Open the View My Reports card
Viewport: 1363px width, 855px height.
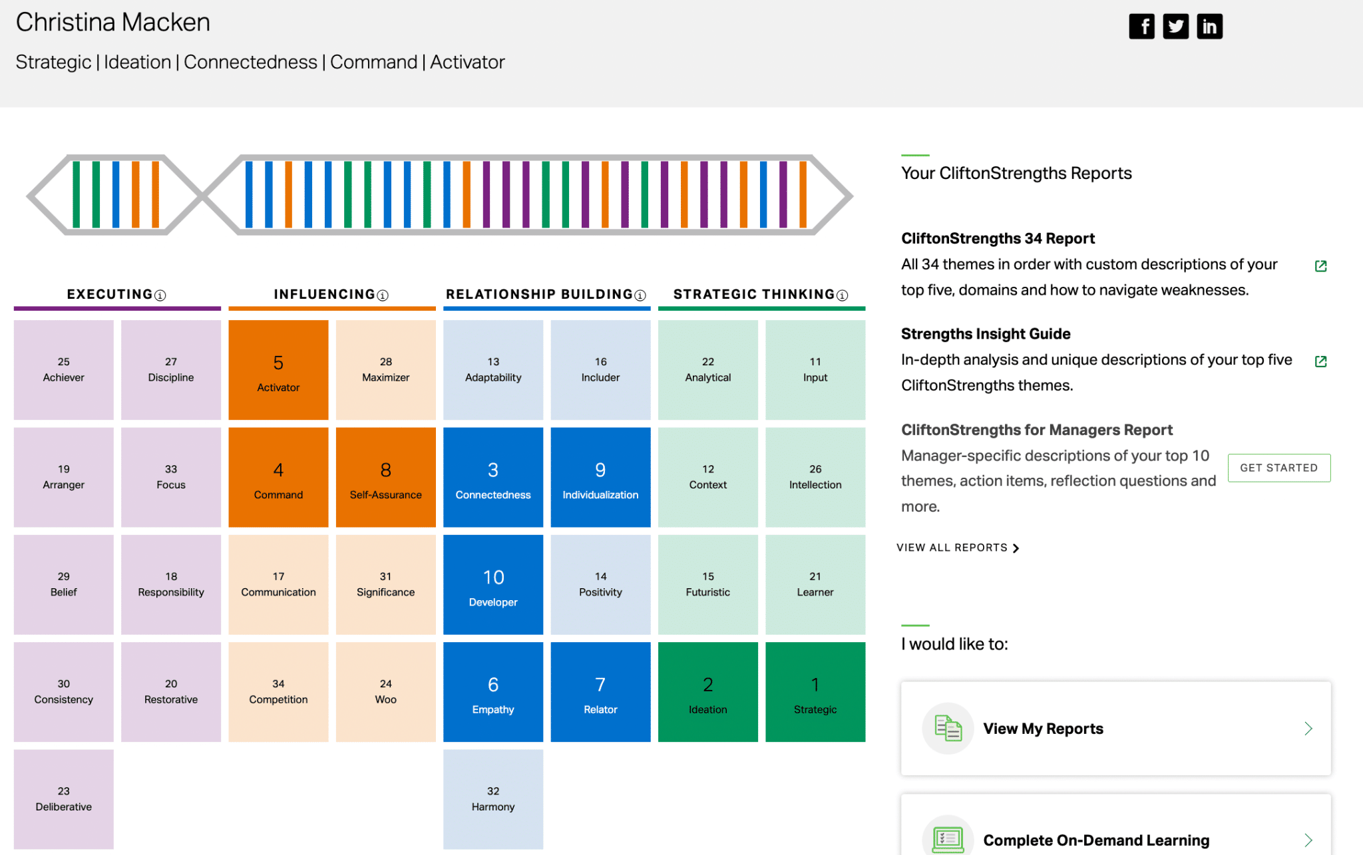pos(1115,729)
